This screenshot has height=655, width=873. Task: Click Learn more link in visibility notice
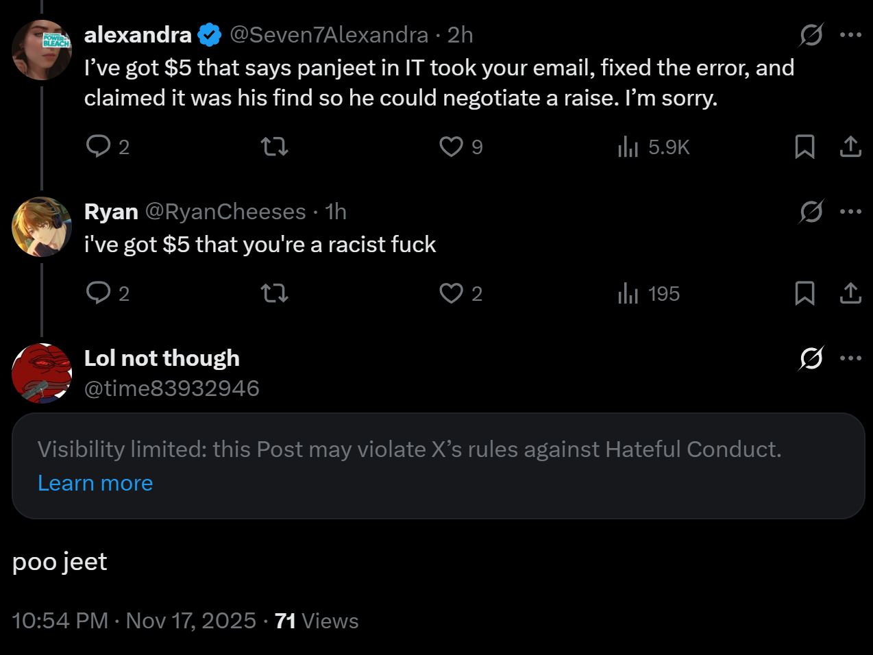[x=95, y=483]
